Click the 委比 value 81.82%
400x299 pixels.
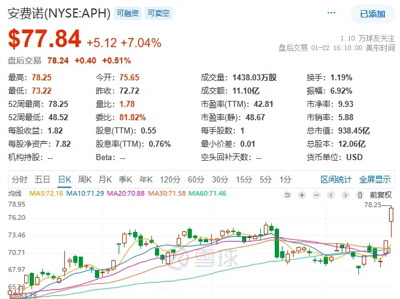[x=133, y=117]
